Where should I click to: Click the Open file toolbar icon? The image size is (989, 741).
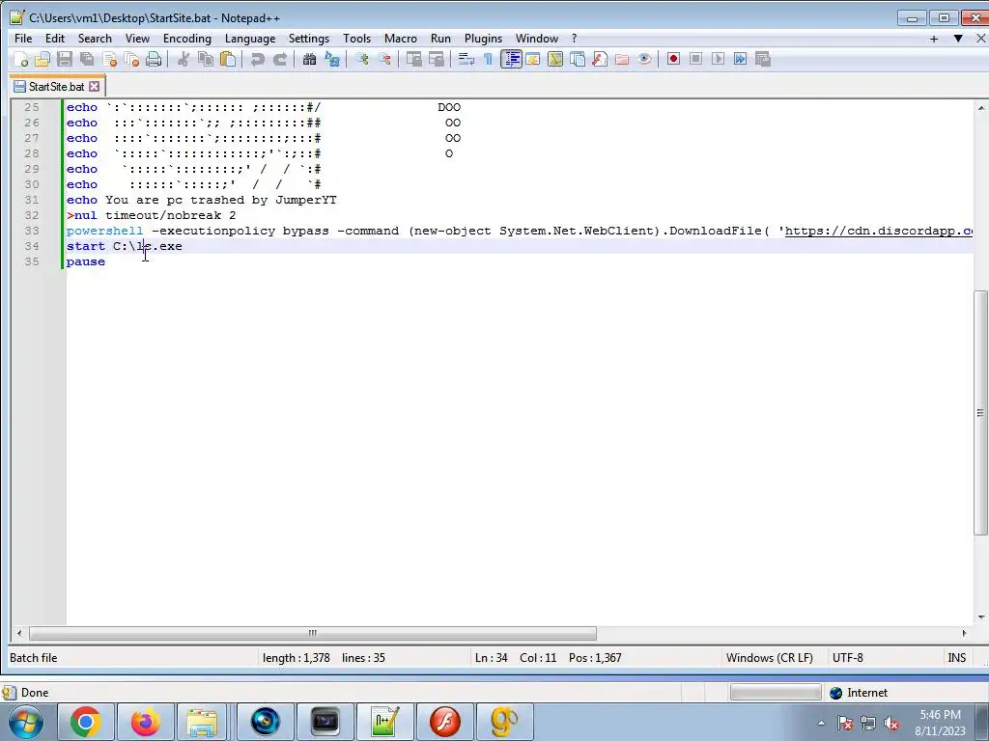coord(42,59)
